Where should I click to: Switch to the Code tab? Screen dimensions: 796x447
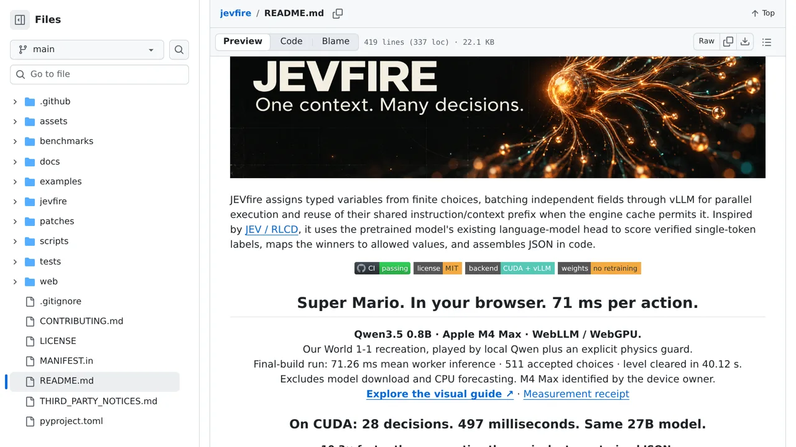[291, 42]
